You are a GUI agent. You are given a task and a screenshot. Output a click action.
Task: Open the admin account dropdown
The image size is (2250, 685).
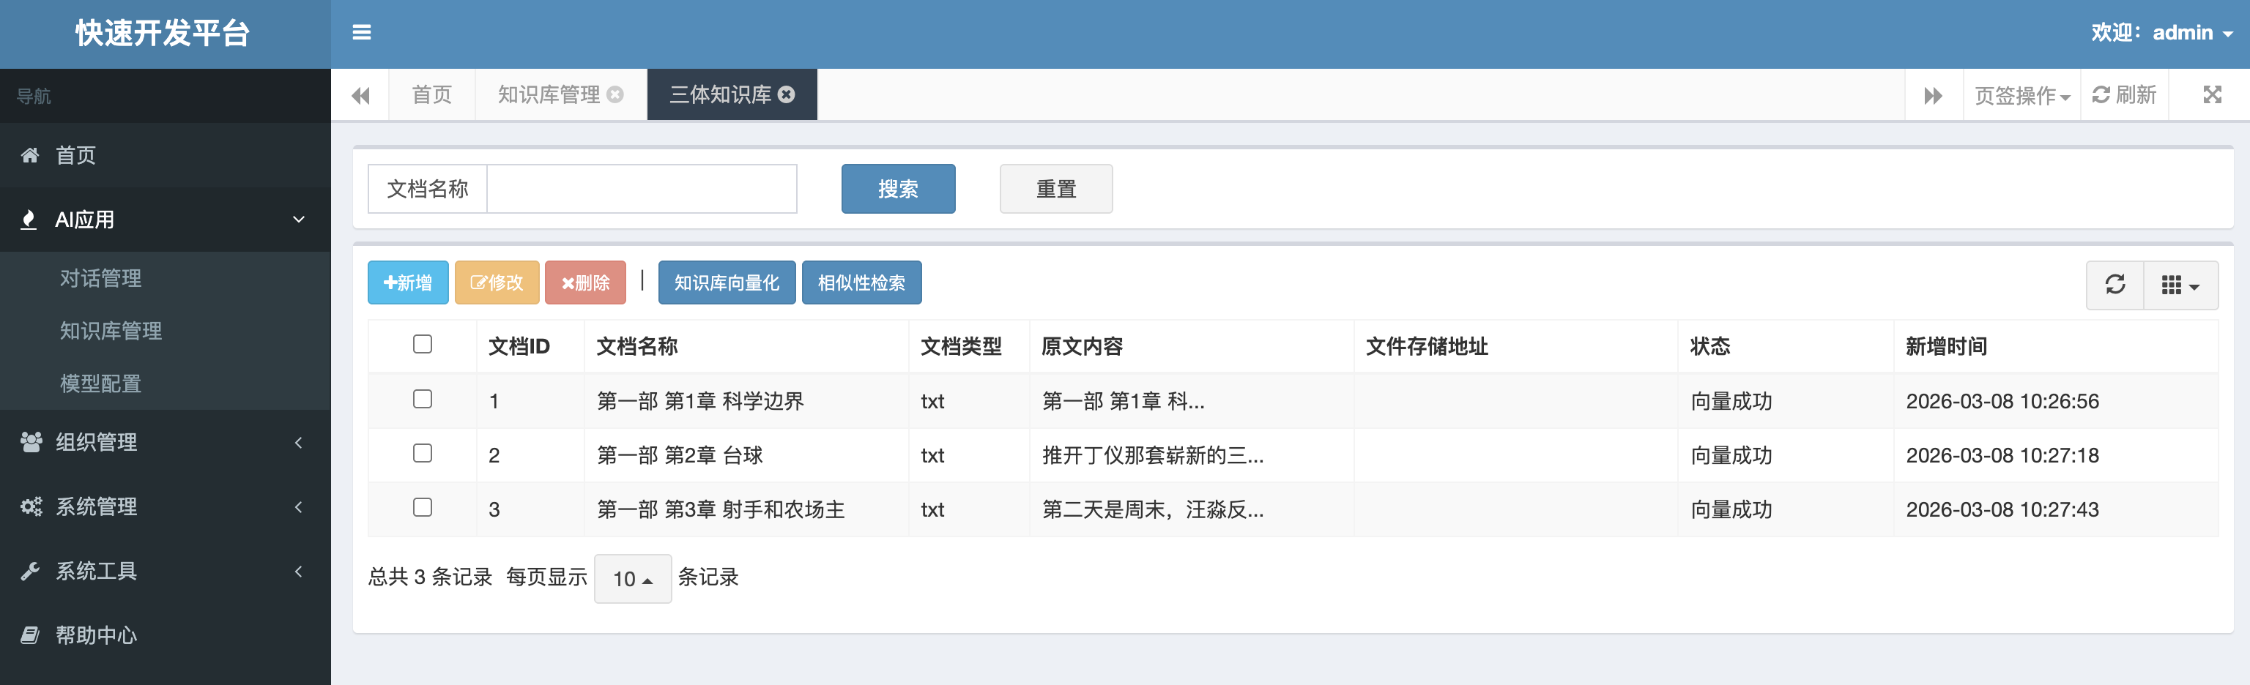[x=2183, y=32]
